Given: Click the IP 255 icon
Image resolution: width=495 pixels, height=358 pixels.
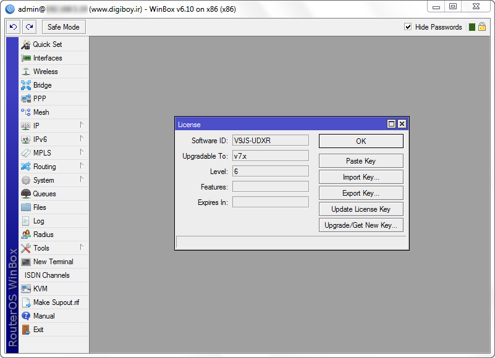Looking at the screenshot, I should point(26,126).
